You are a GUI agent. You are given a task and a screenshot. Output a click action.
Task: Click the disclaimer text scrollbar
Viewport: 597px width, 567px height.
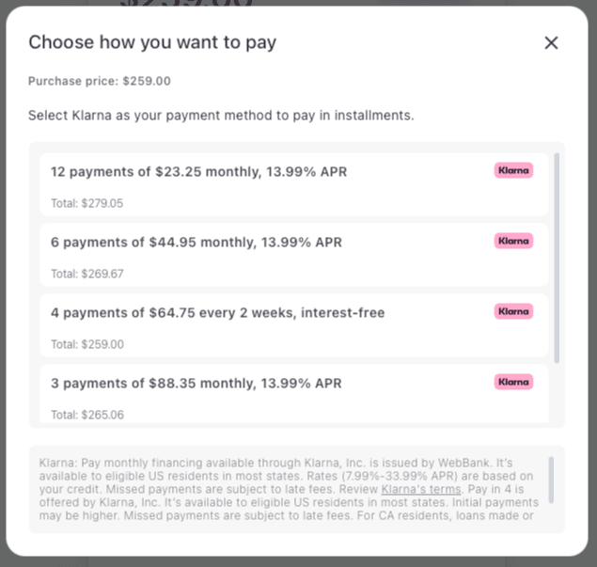click(x=551, y=480)
